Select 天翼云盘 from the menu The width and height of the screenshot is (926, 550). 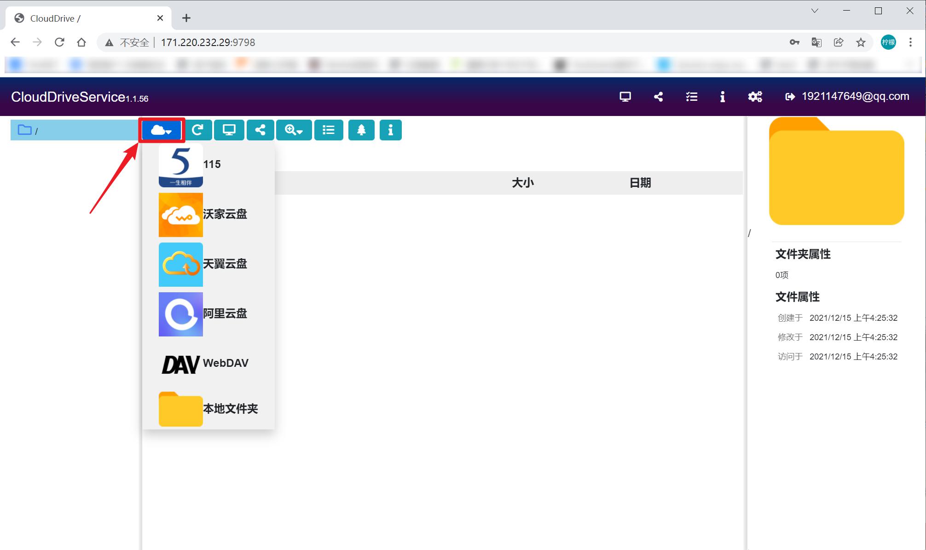pyautogui.click(x=208, y=264)
